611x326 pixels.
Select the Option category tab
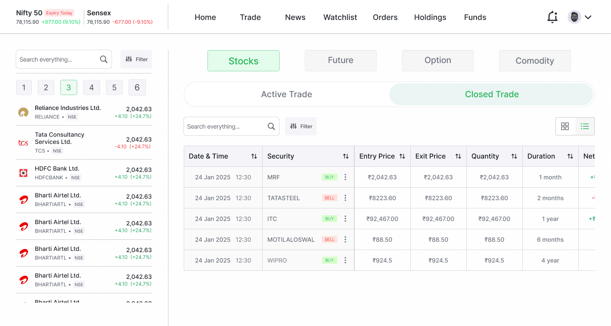[x=438, y=61]
